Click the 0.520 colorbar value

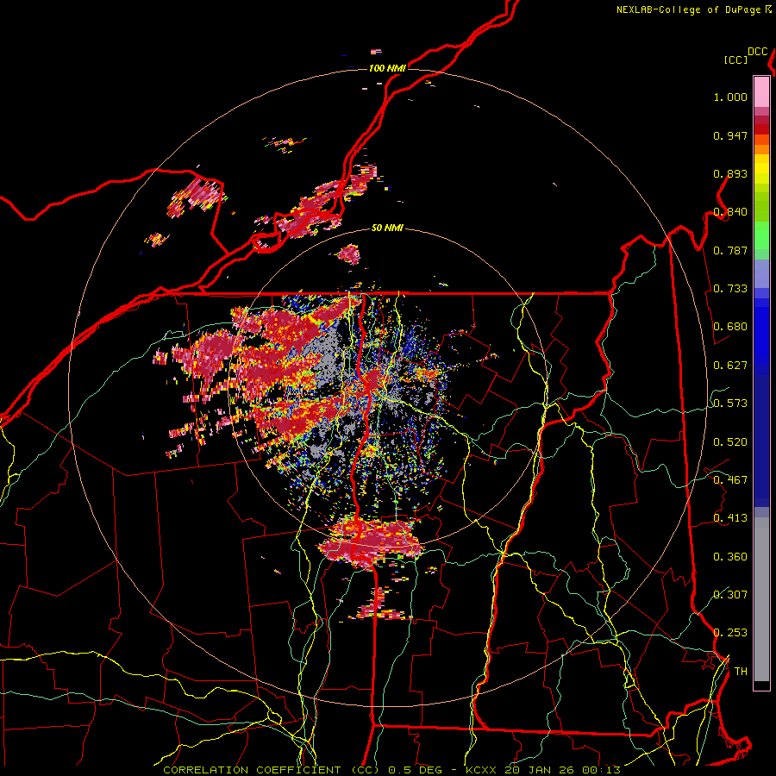(x=730, y=441)
